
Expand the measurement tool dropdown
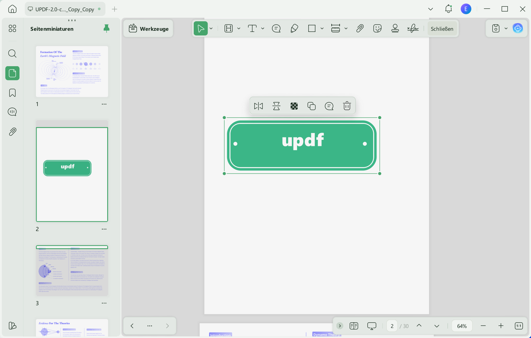tap(346, 29)
